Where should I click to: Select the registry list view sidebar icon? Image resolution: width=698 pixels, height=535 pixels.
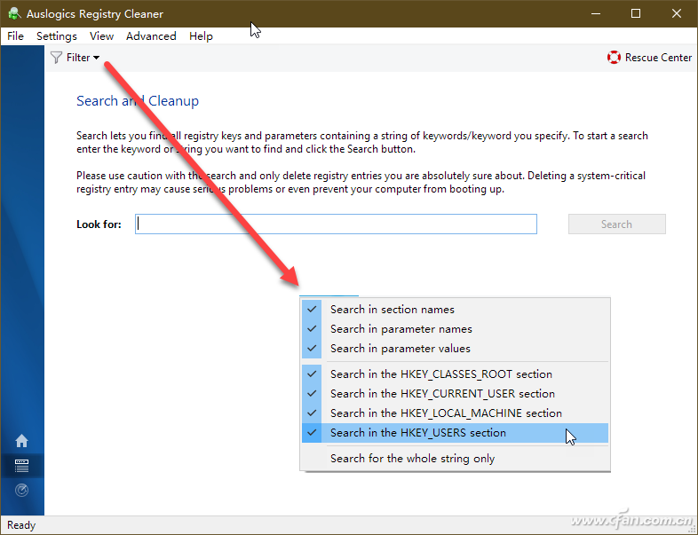click(21, 466)
